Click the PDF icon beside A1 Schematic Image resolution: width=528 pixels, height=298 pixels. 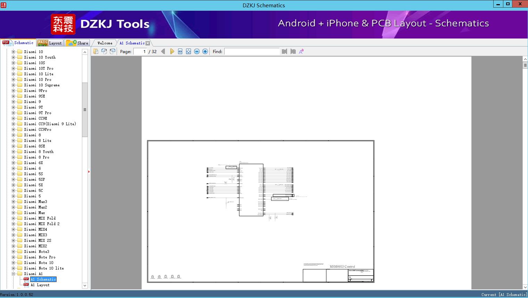[26, 279]
